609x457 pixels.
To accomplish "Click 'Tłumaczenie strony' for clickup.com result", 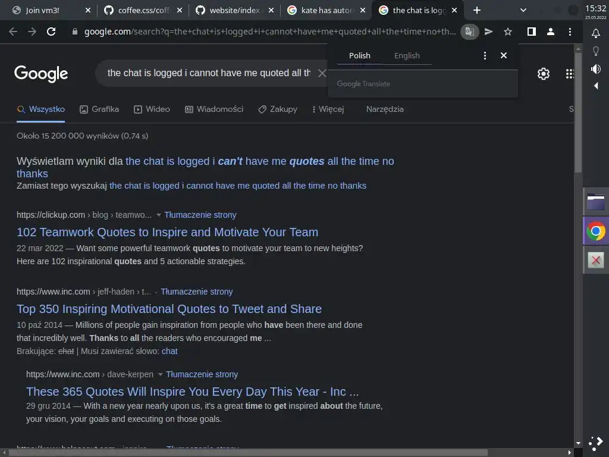I will pyautogui.click(x=200, y=215).
